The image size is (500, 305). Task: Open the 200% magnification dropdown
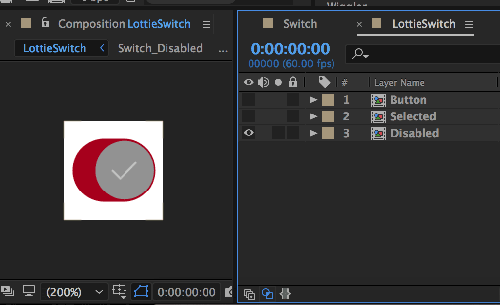pyautogui.click(x=75, y=292)
